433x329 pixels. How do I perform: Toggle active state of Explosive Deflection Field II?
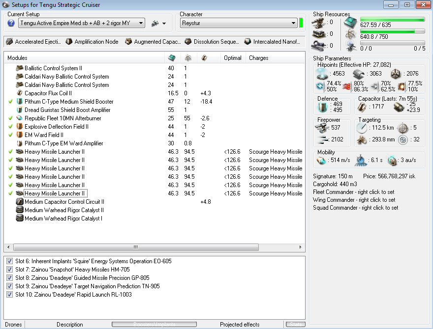[x=10, y=127]
